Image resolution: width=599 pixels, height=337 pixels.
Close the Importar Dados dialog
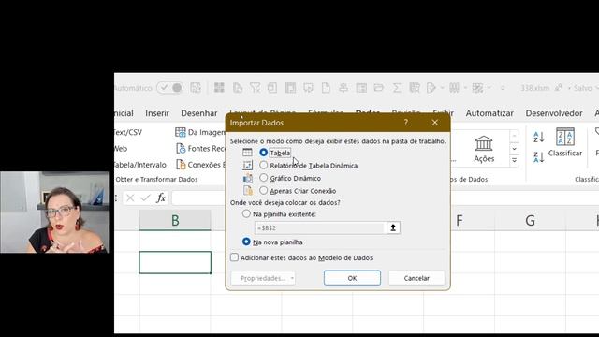click(434, 123)
